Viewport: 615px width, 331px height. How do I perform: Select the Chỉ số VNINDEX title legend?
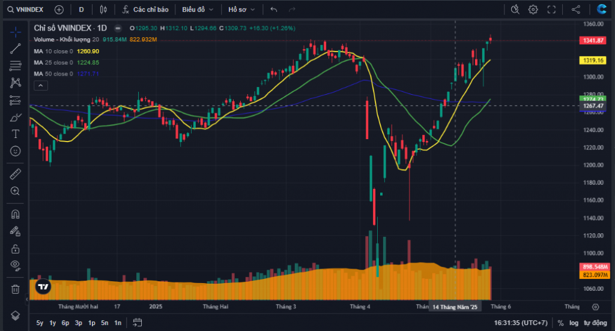point(70,28)
